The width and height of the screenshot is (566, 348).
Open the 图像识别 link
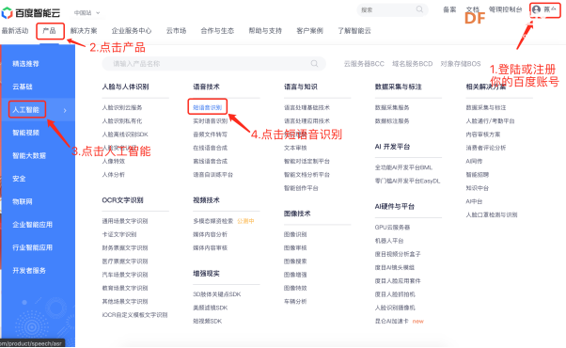click(x=295, y=234)
